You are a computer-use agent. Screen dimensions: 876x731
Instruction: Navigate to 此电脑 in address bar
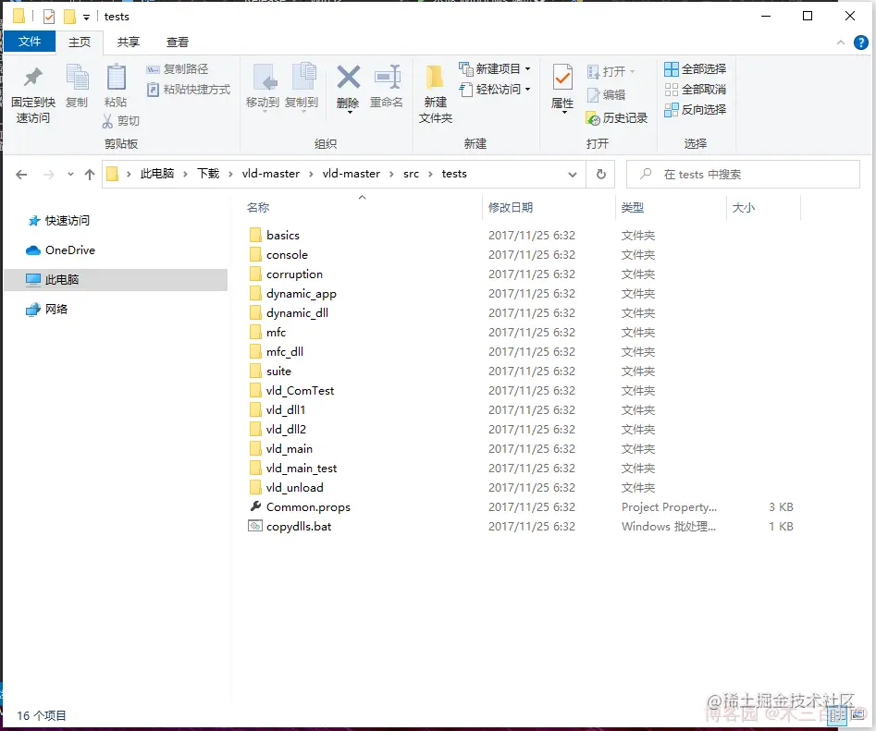(x=157, y=174)
